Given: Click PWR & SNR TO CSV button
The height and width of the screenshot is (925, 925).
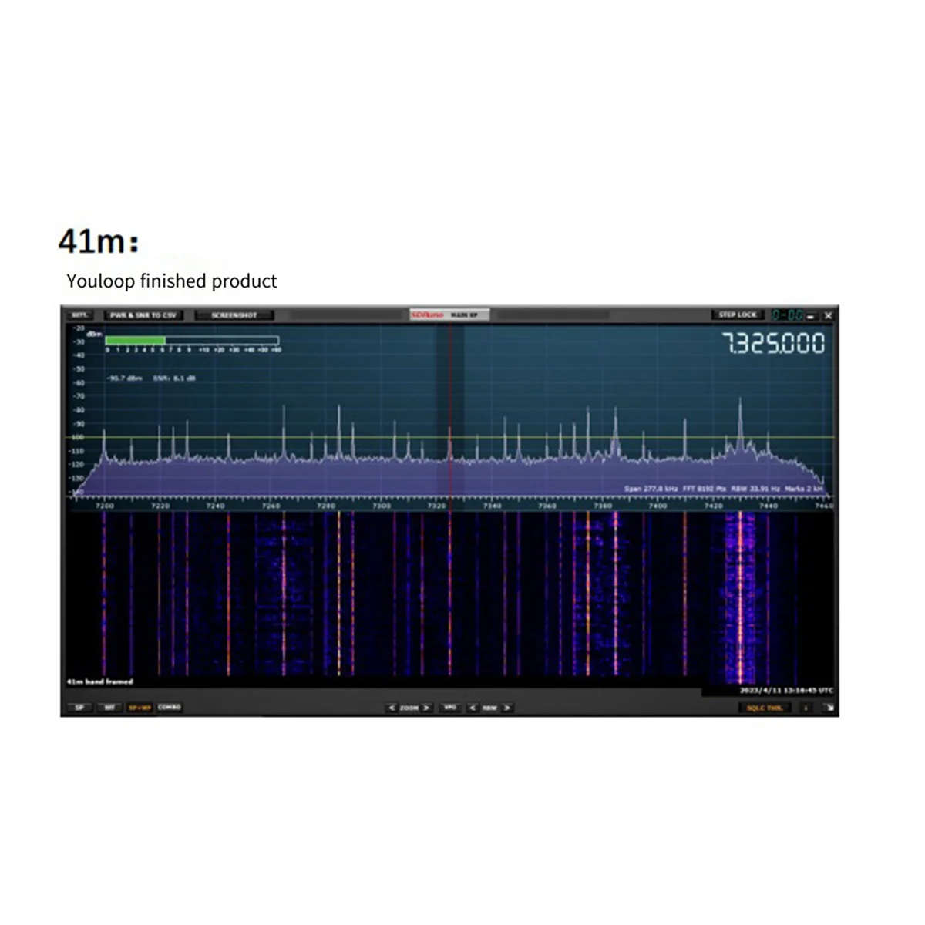Looking at the screenshot, I should pos(143,315).
